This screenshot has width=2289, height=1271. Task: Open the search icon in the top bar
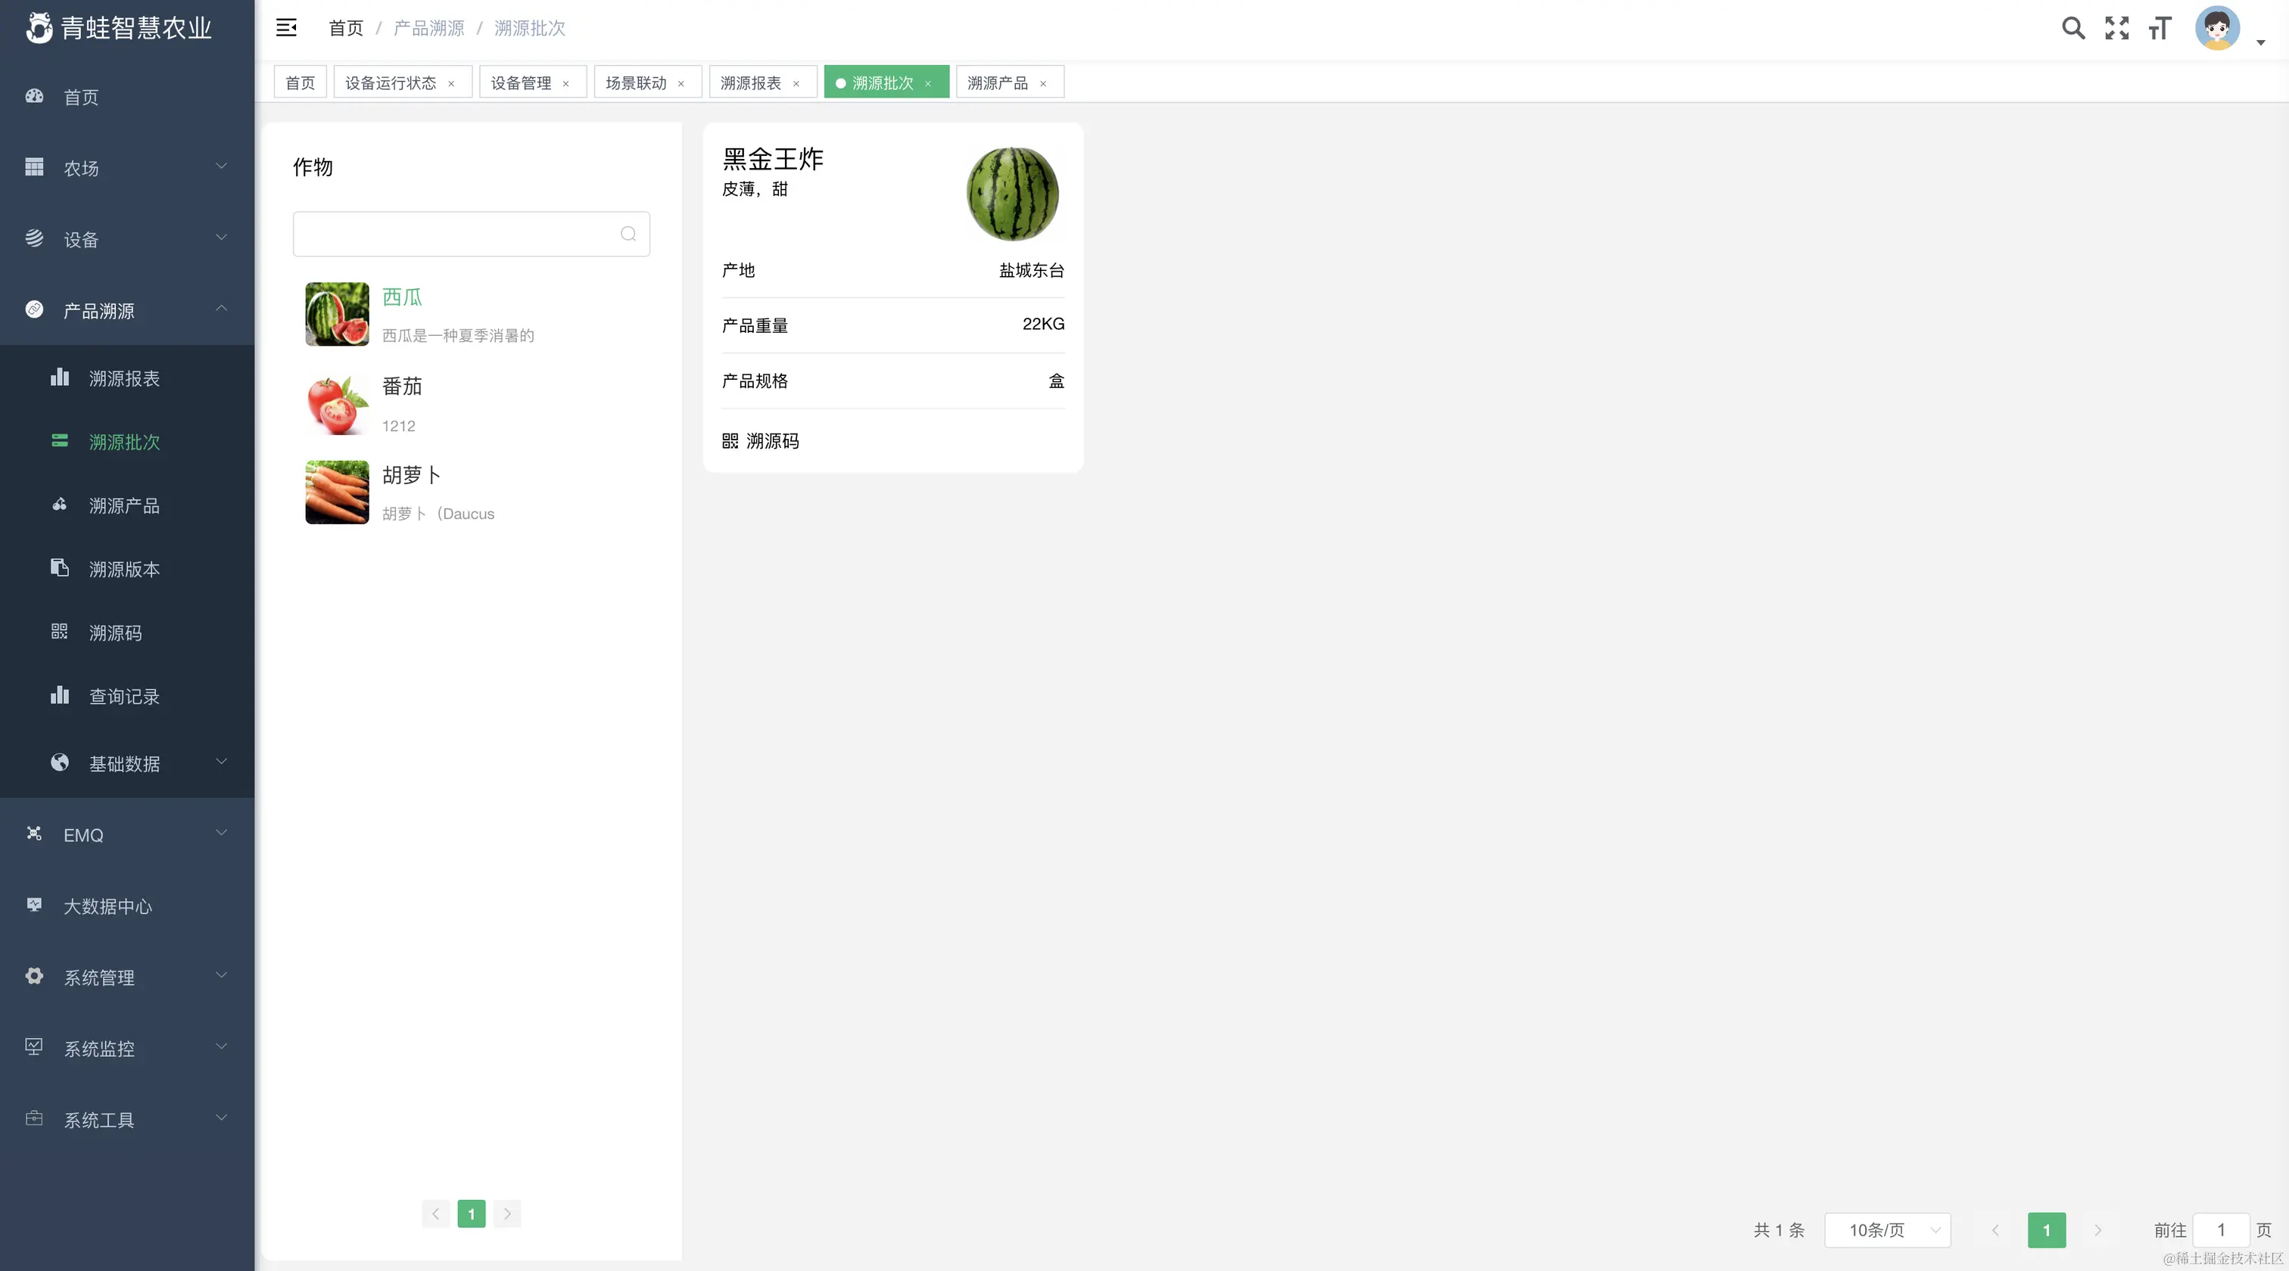coord(2073,27)
